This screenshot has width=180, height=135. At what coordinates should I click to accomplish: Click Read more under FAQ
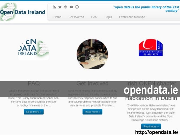click(34, 112)
